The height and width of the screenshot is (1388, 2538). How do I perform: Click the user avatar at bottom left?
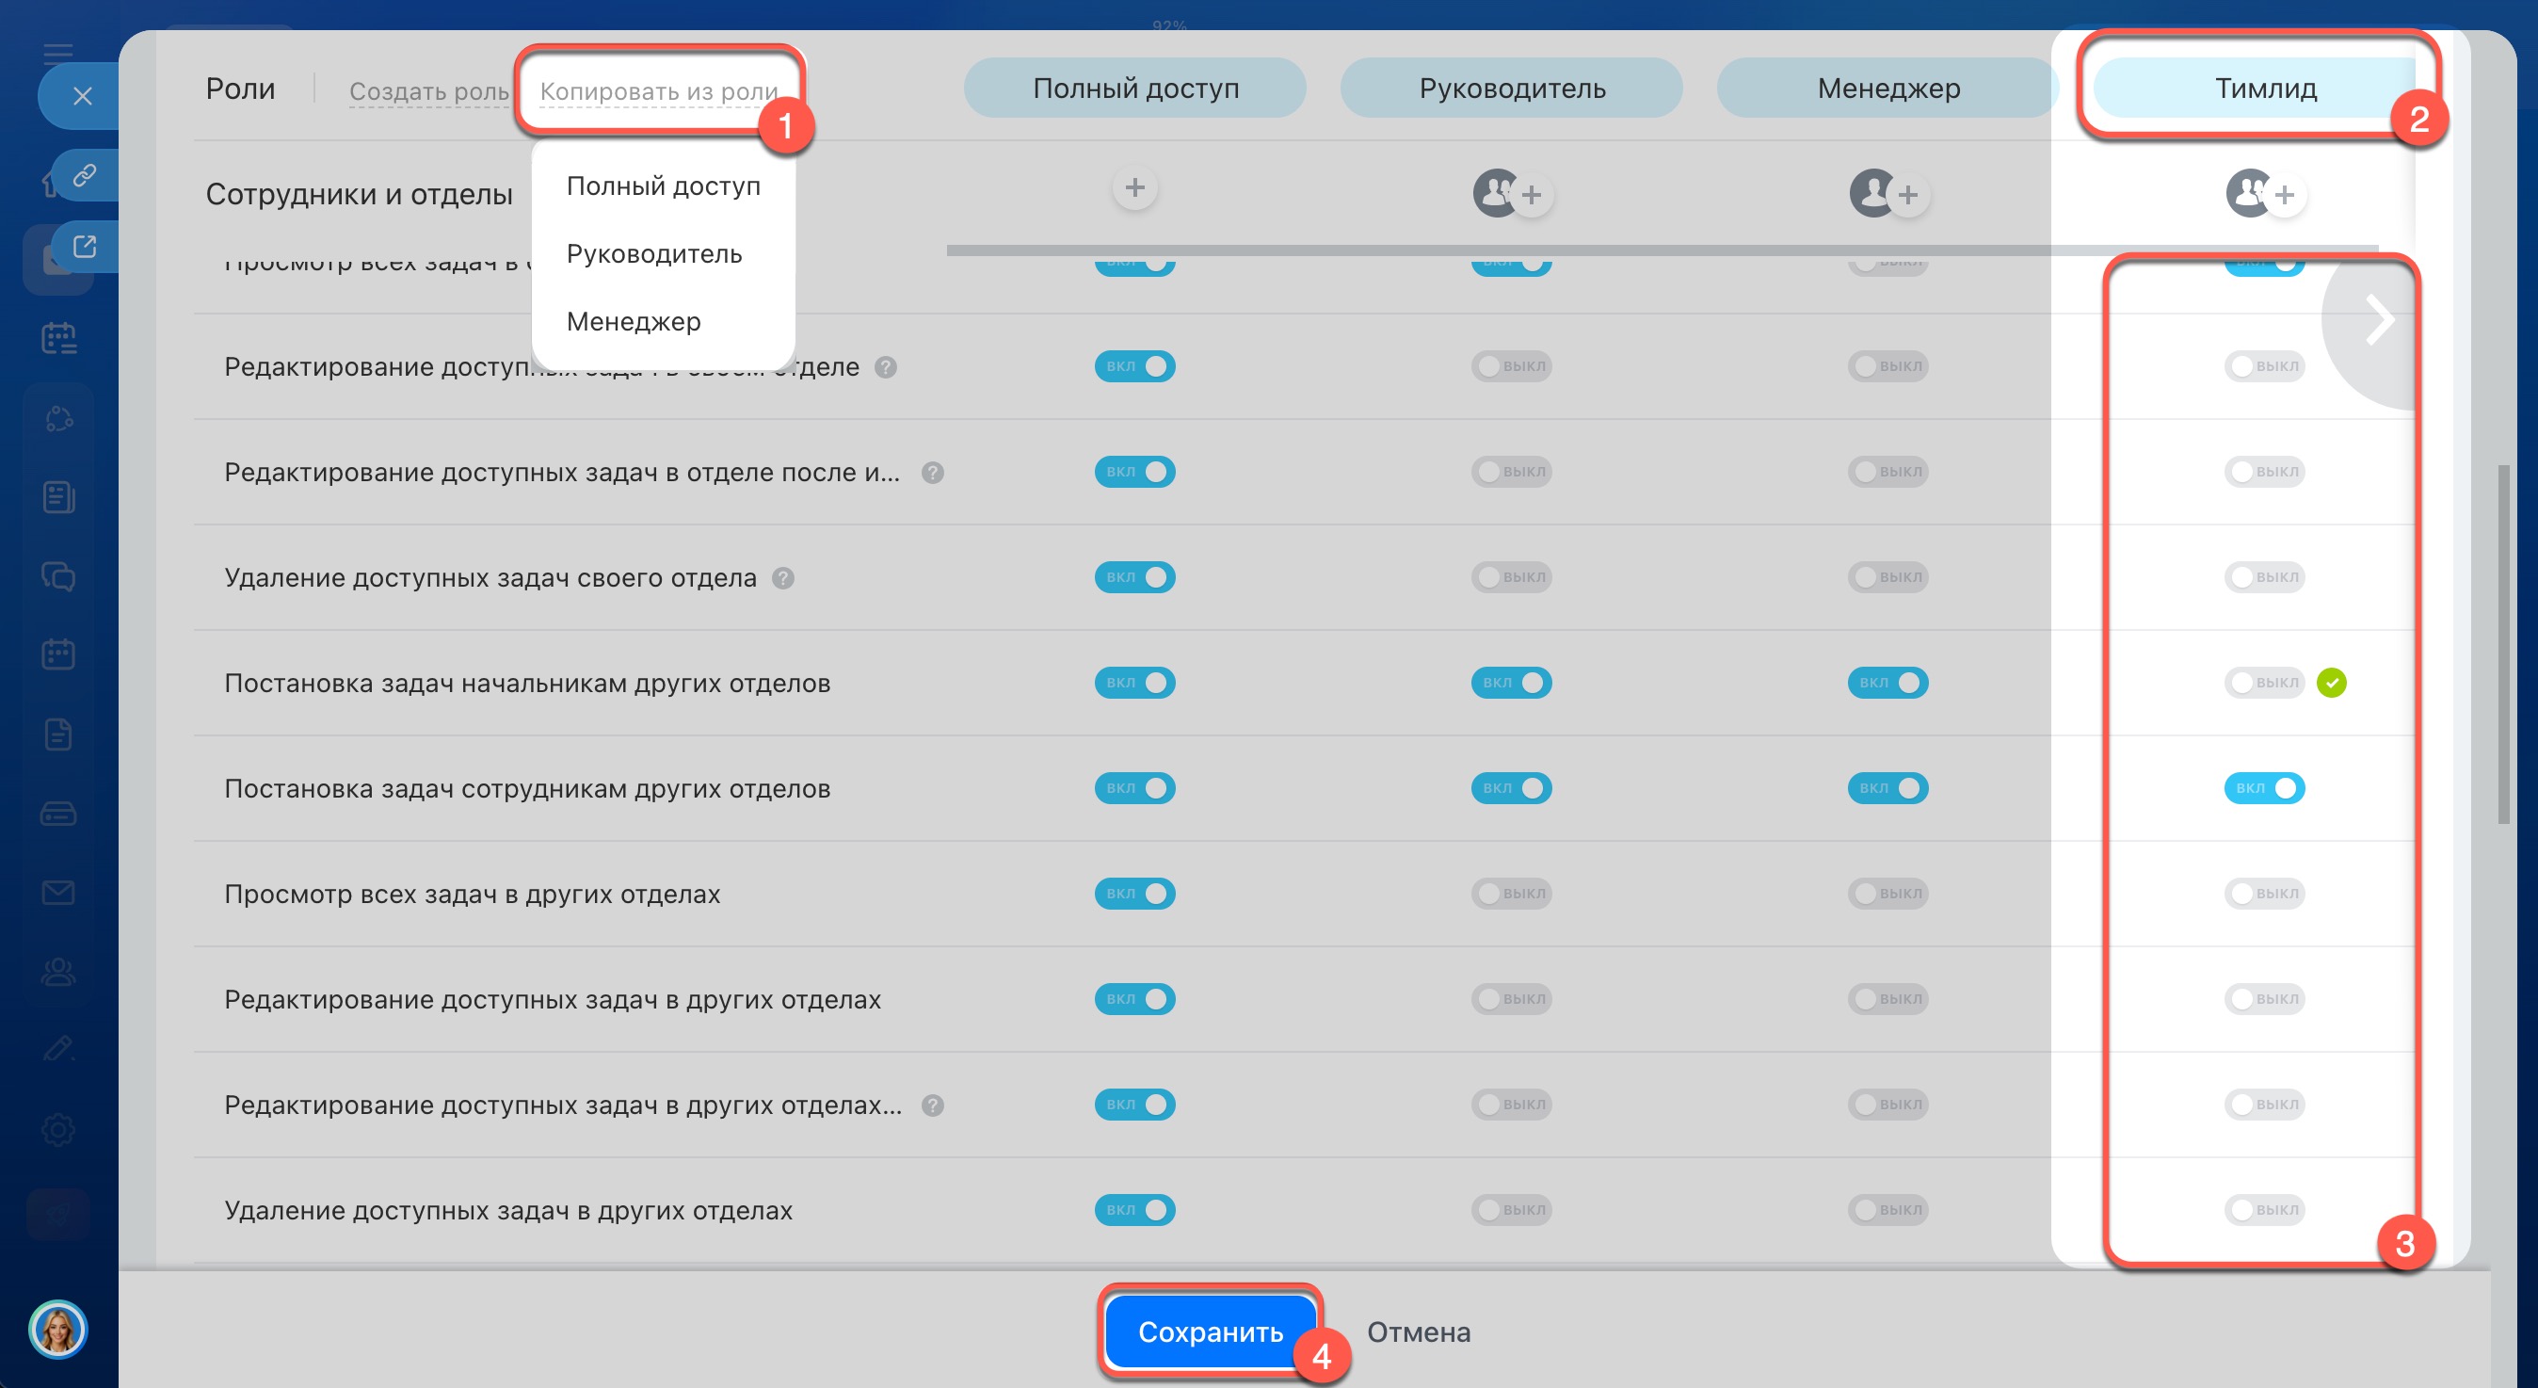point(57,1329)
